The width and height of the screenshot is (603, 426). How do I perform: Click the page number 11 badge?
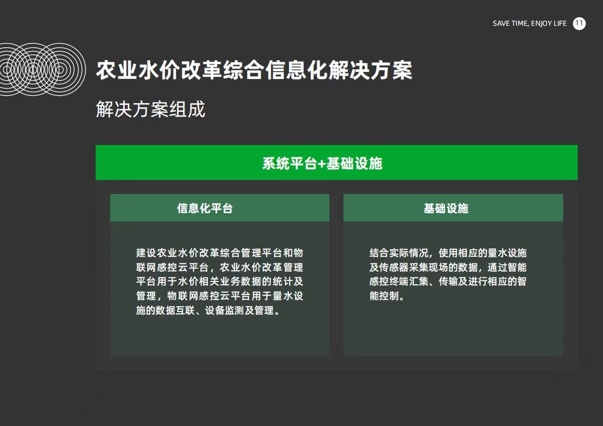[x=579, y=24]
